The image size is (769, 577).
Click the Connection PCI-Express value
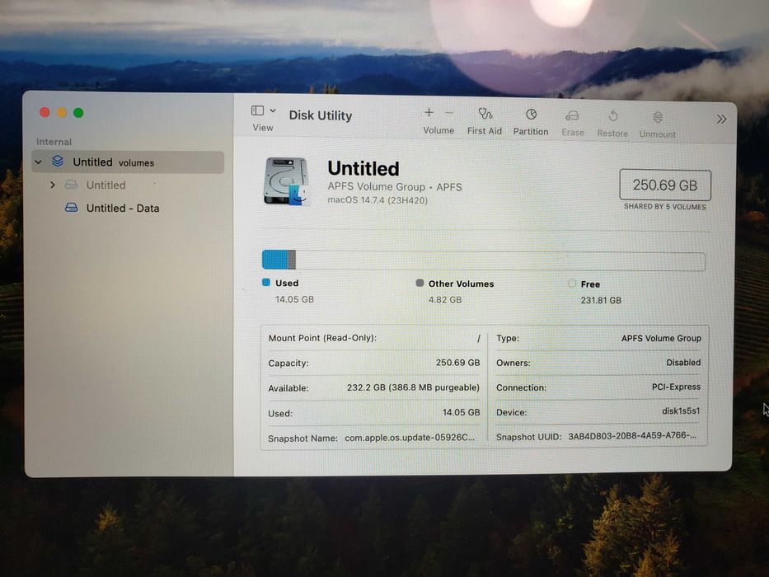click(677, 387)
